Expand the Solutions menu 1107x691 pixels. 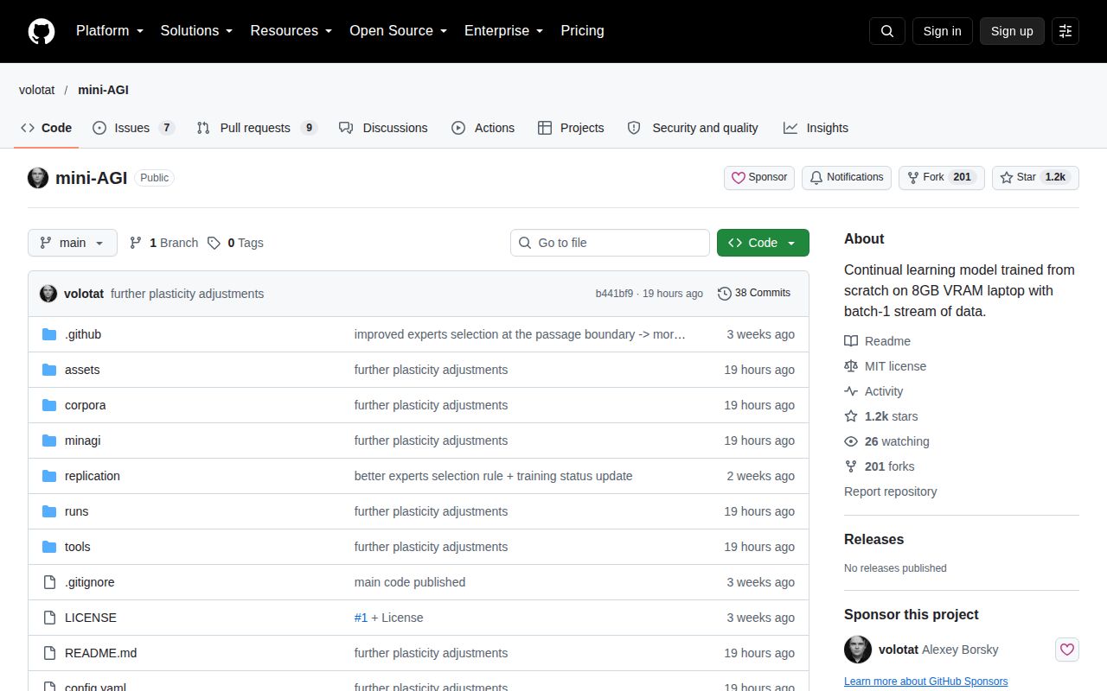[x=196, y=31]
